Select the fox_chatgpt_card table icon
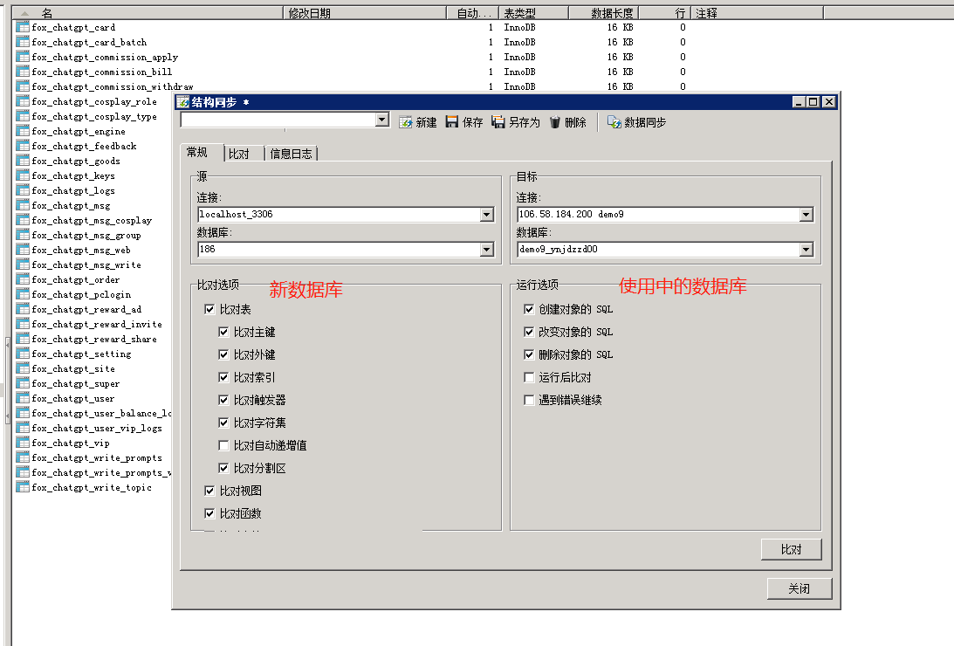 (23, 28)
